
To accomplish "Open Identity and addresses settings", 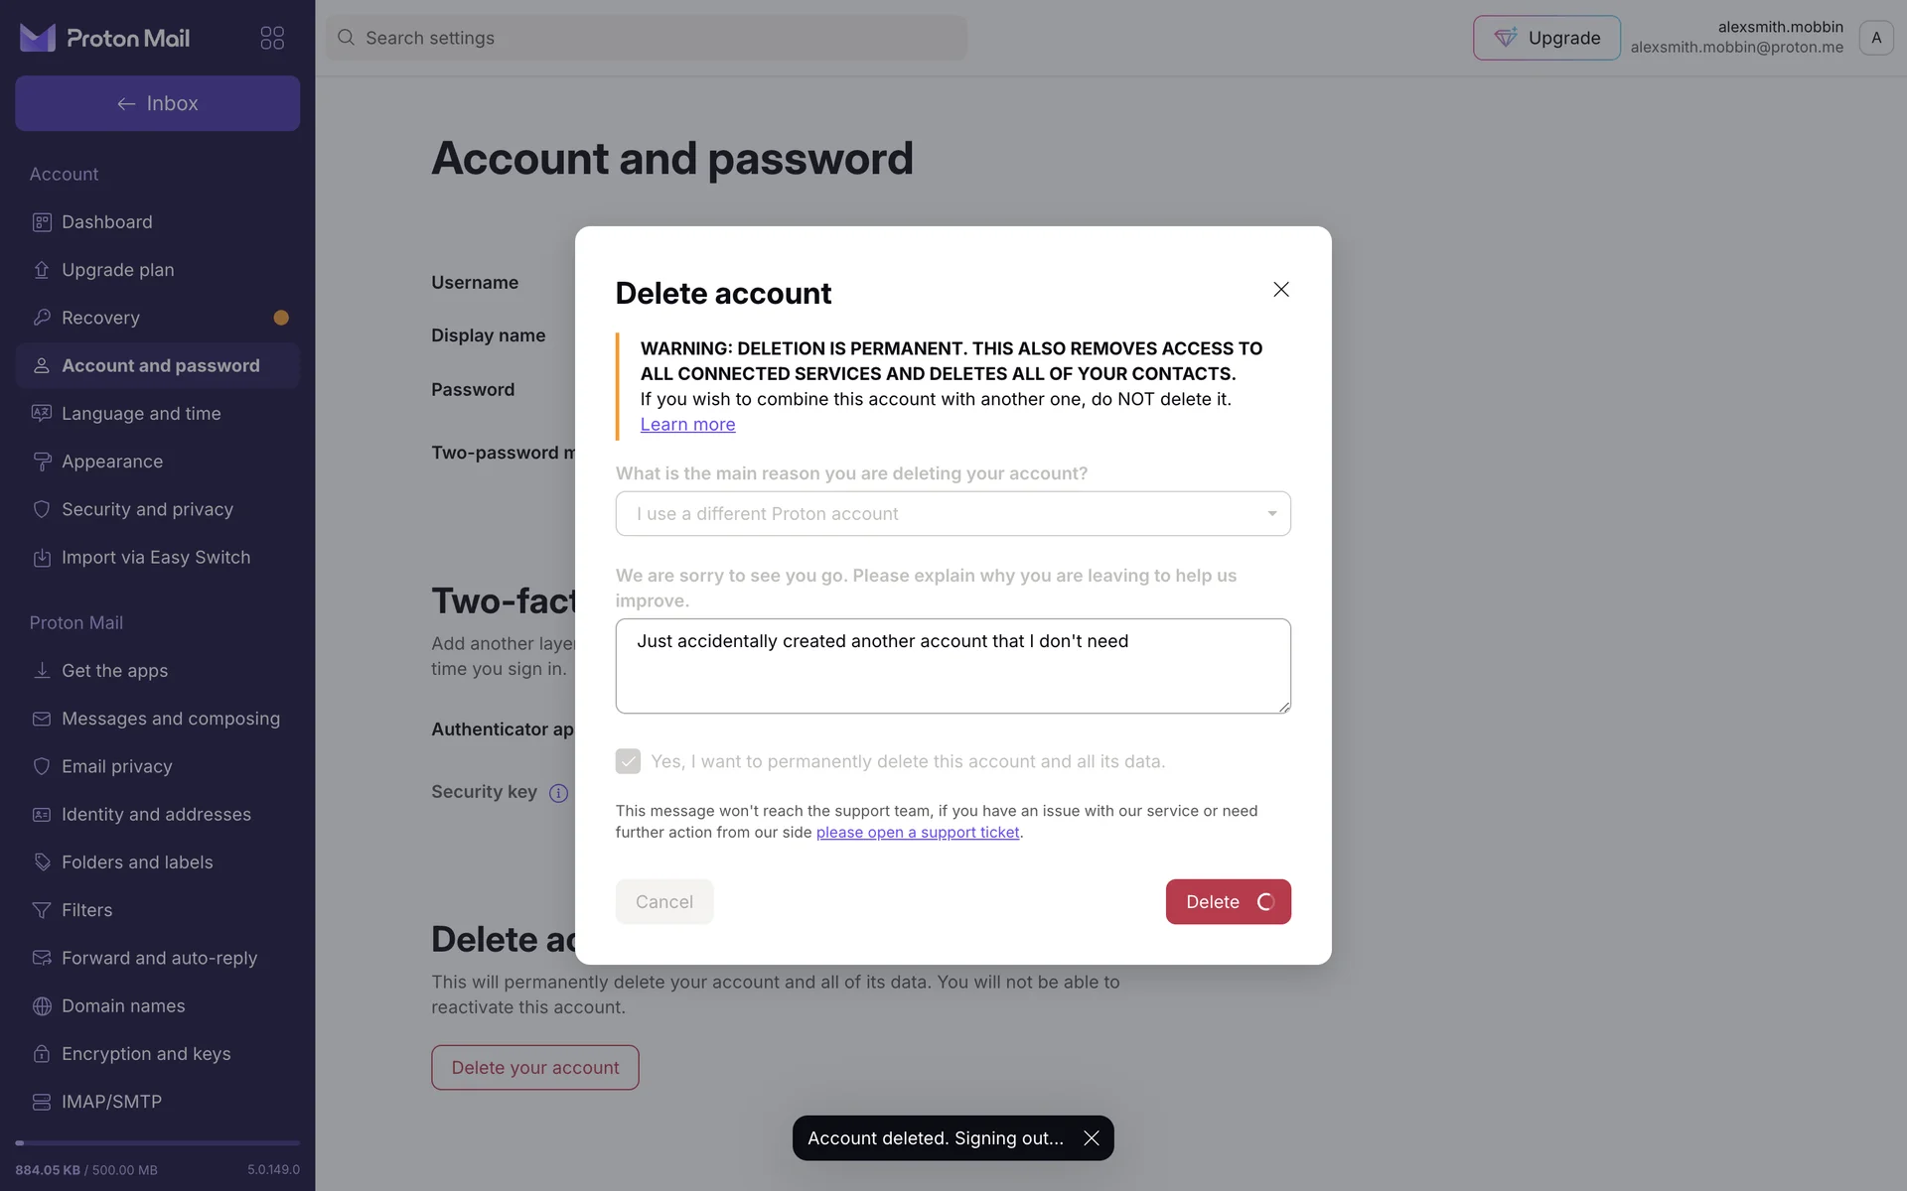I will pos(156,815).
